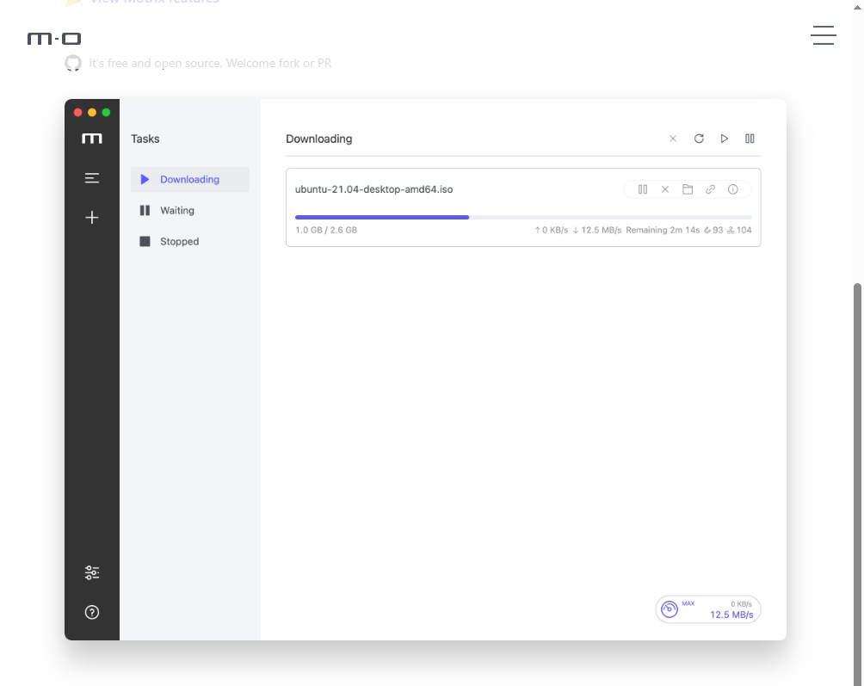Click the Motrix m-o logo
864x686 pixels.
click(x=54, y=39)
